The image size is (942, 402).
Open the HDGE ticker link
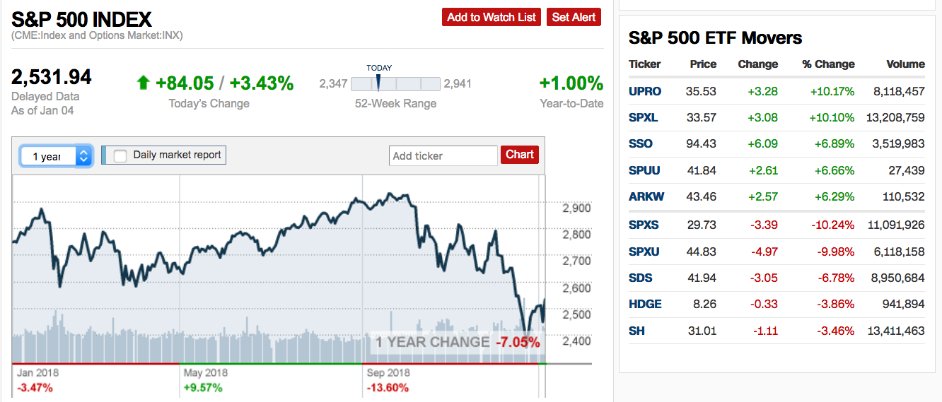[x=645, y=304]
